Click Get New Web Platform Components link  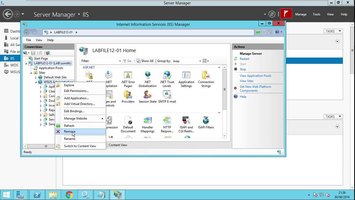click(255, 89)
